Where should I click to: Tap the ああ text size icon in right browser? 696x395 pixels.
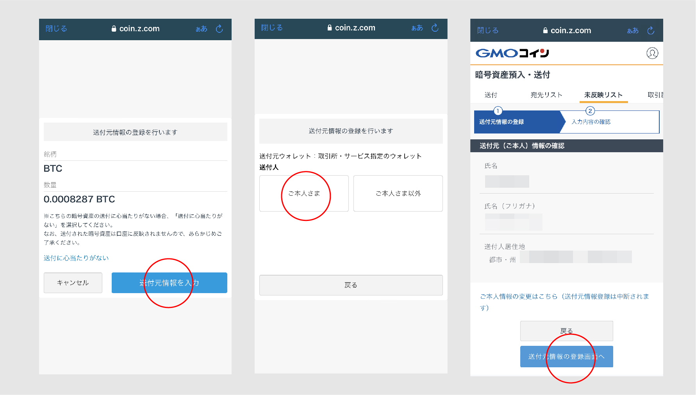point(633,30)
